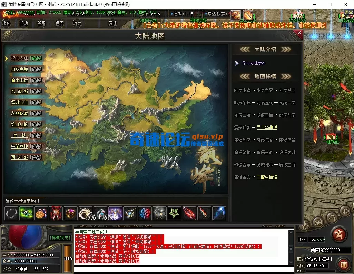This screenshot has height=274, width=354.
Task: Click right arrows beside 地图详情
Action: (x=286, y=77)
